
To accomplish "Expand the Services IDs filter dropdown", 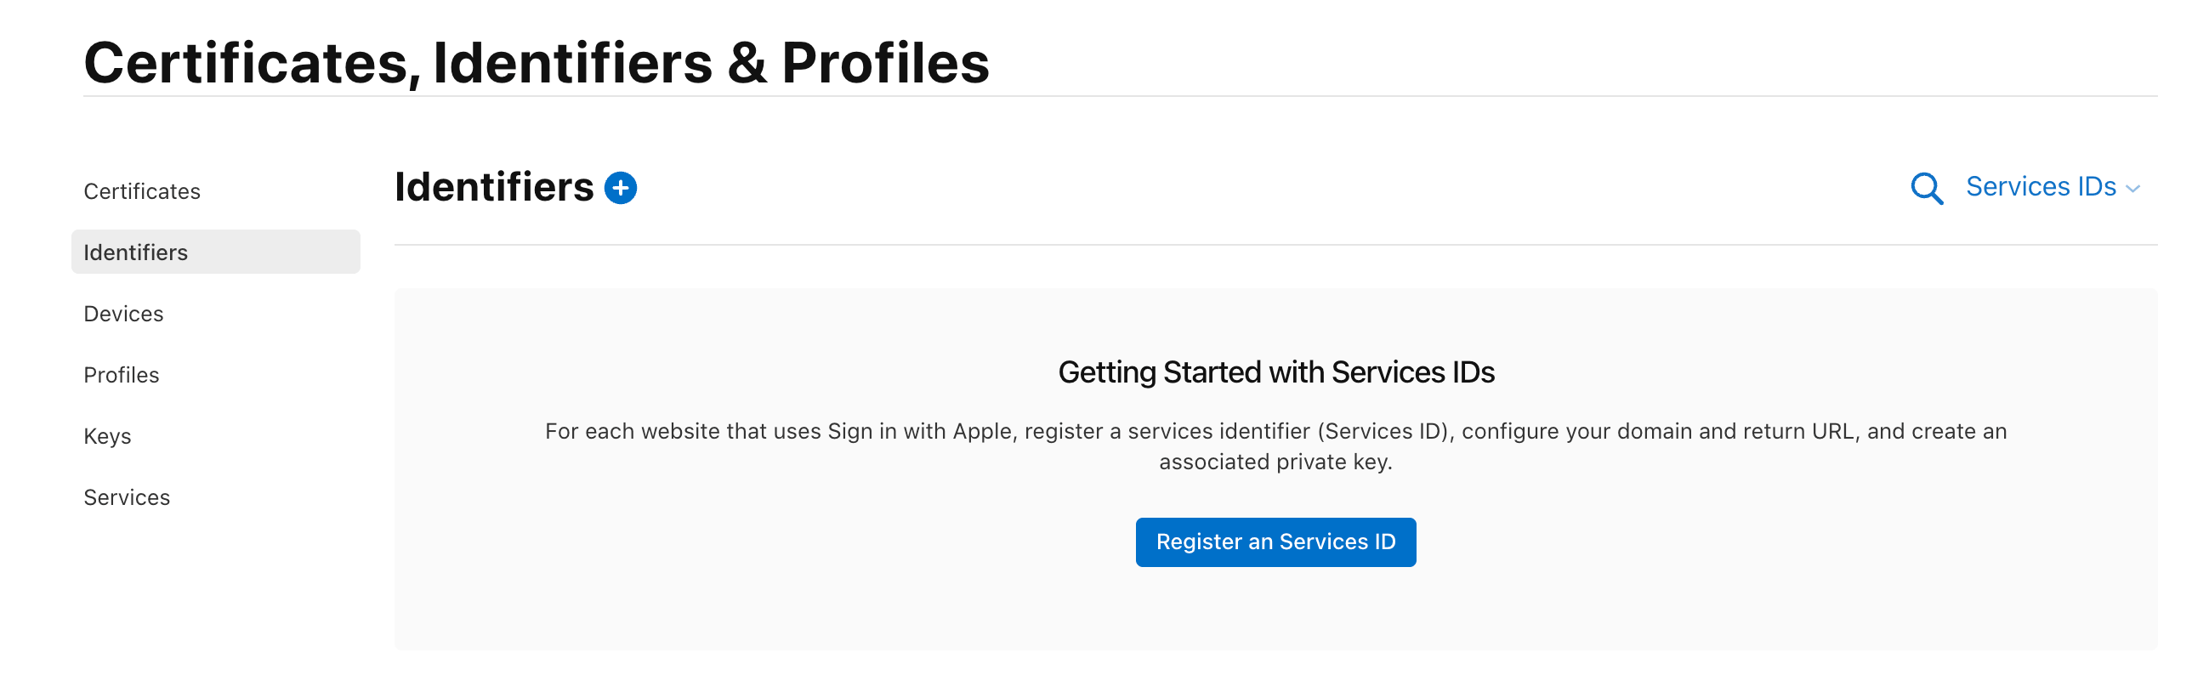I will coord(2052,187).
